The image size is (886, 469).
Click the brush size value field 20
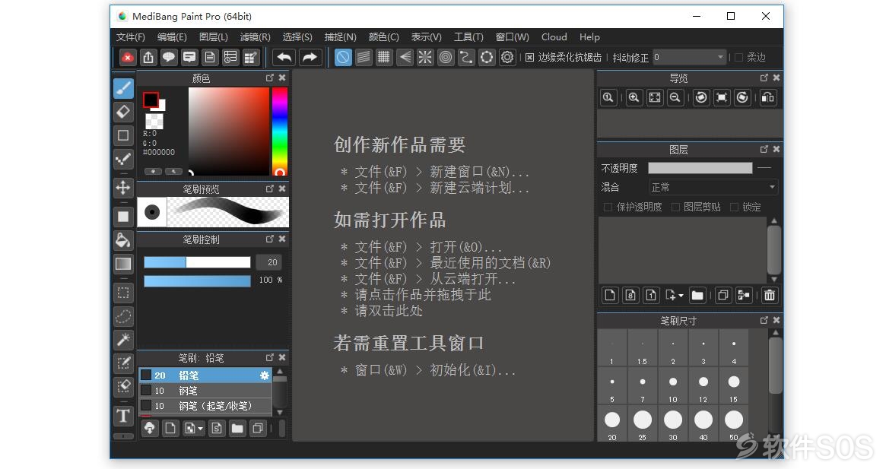coord(268,262)
